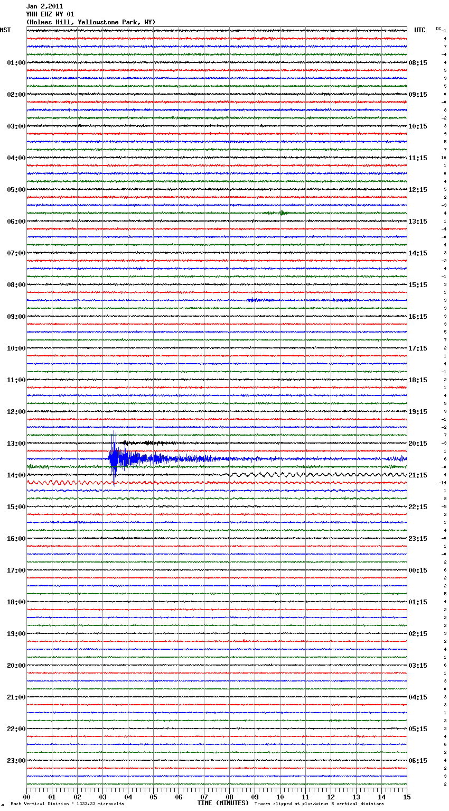Click the 'Each Vertical Division = 1333.33 microvolts' note
Viewport: 449px width, 811px height.
point(68,804)
